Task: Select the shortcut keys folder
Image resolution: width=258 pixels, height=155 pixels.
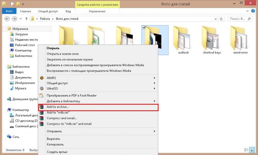Action: (212, 40)
